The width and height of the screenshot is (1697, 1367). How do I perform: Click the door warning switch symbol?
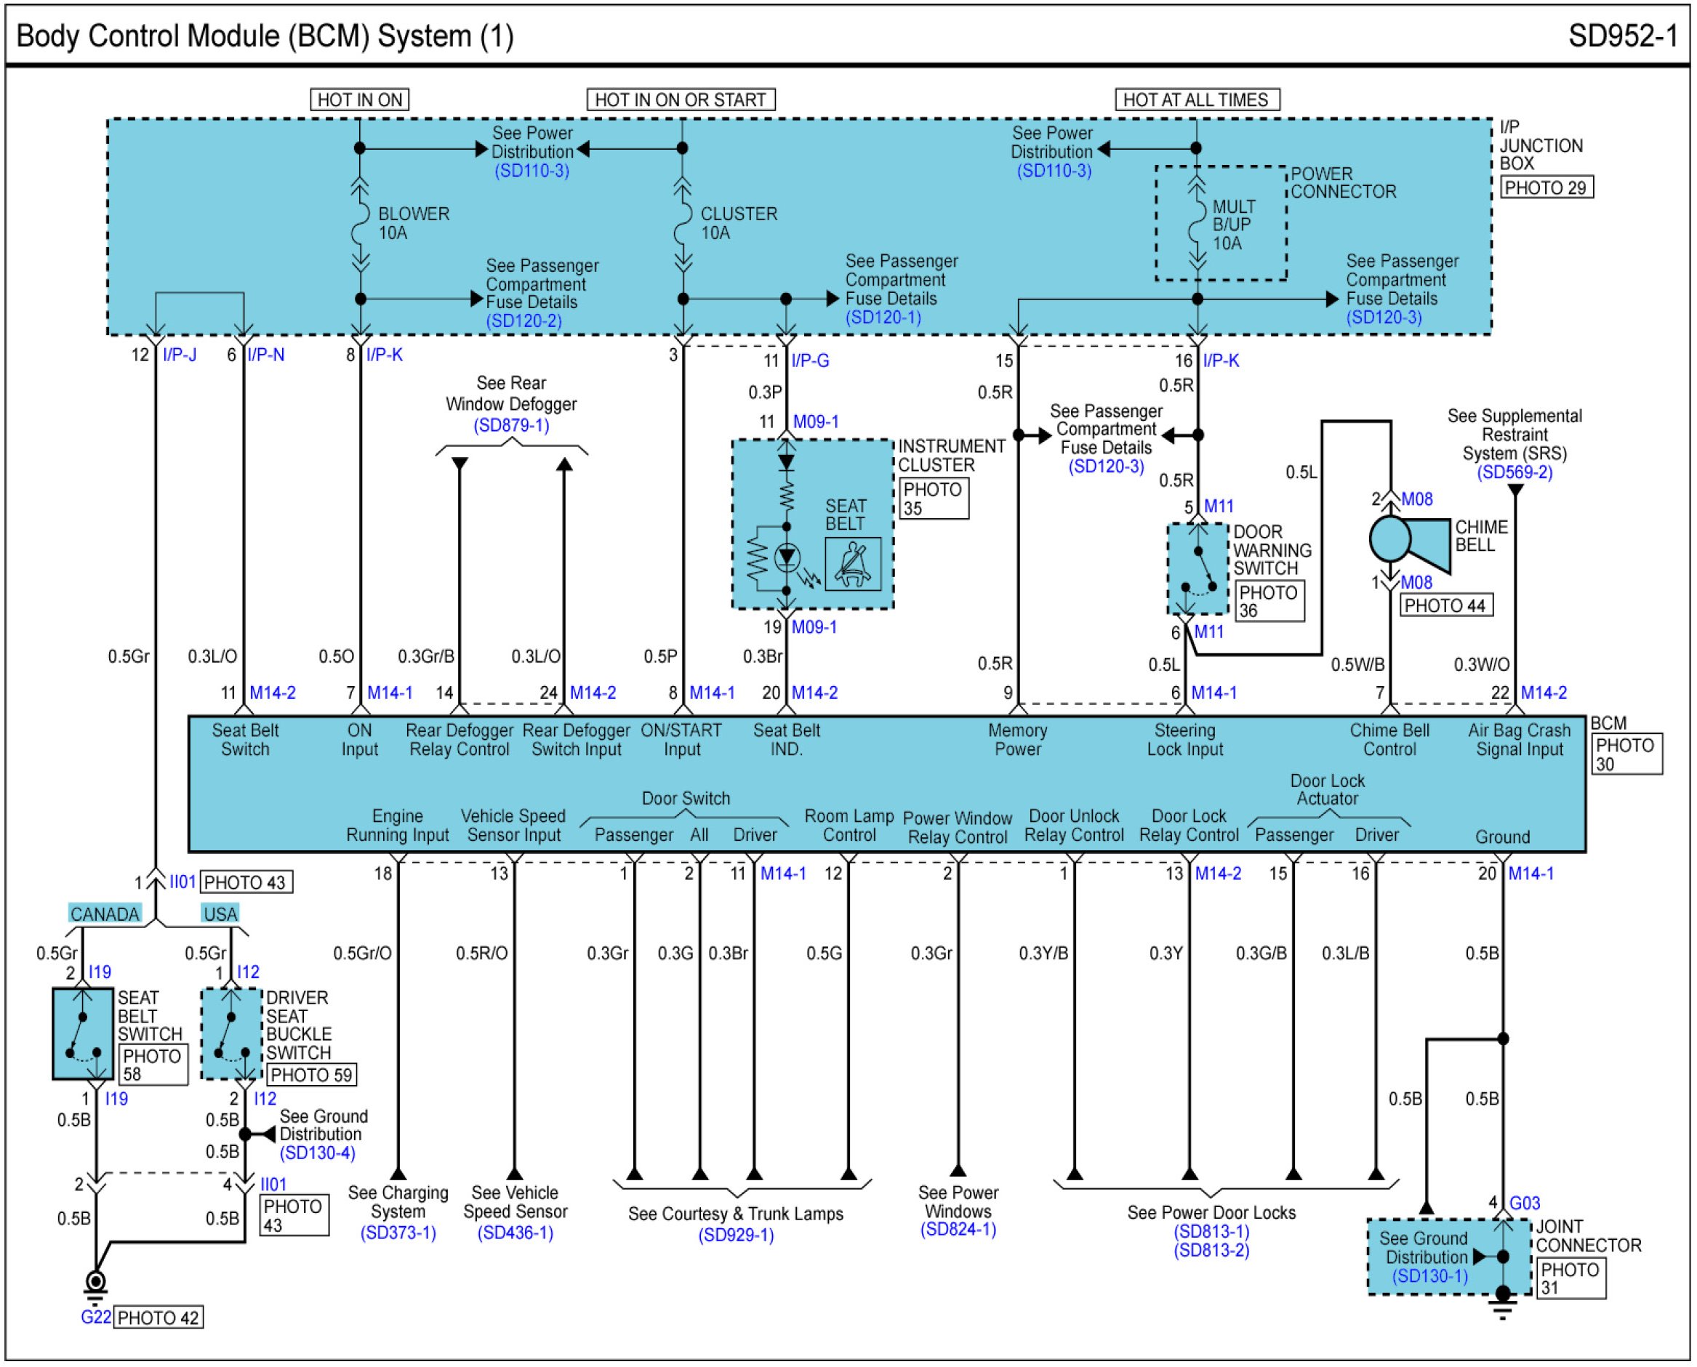1197,568
